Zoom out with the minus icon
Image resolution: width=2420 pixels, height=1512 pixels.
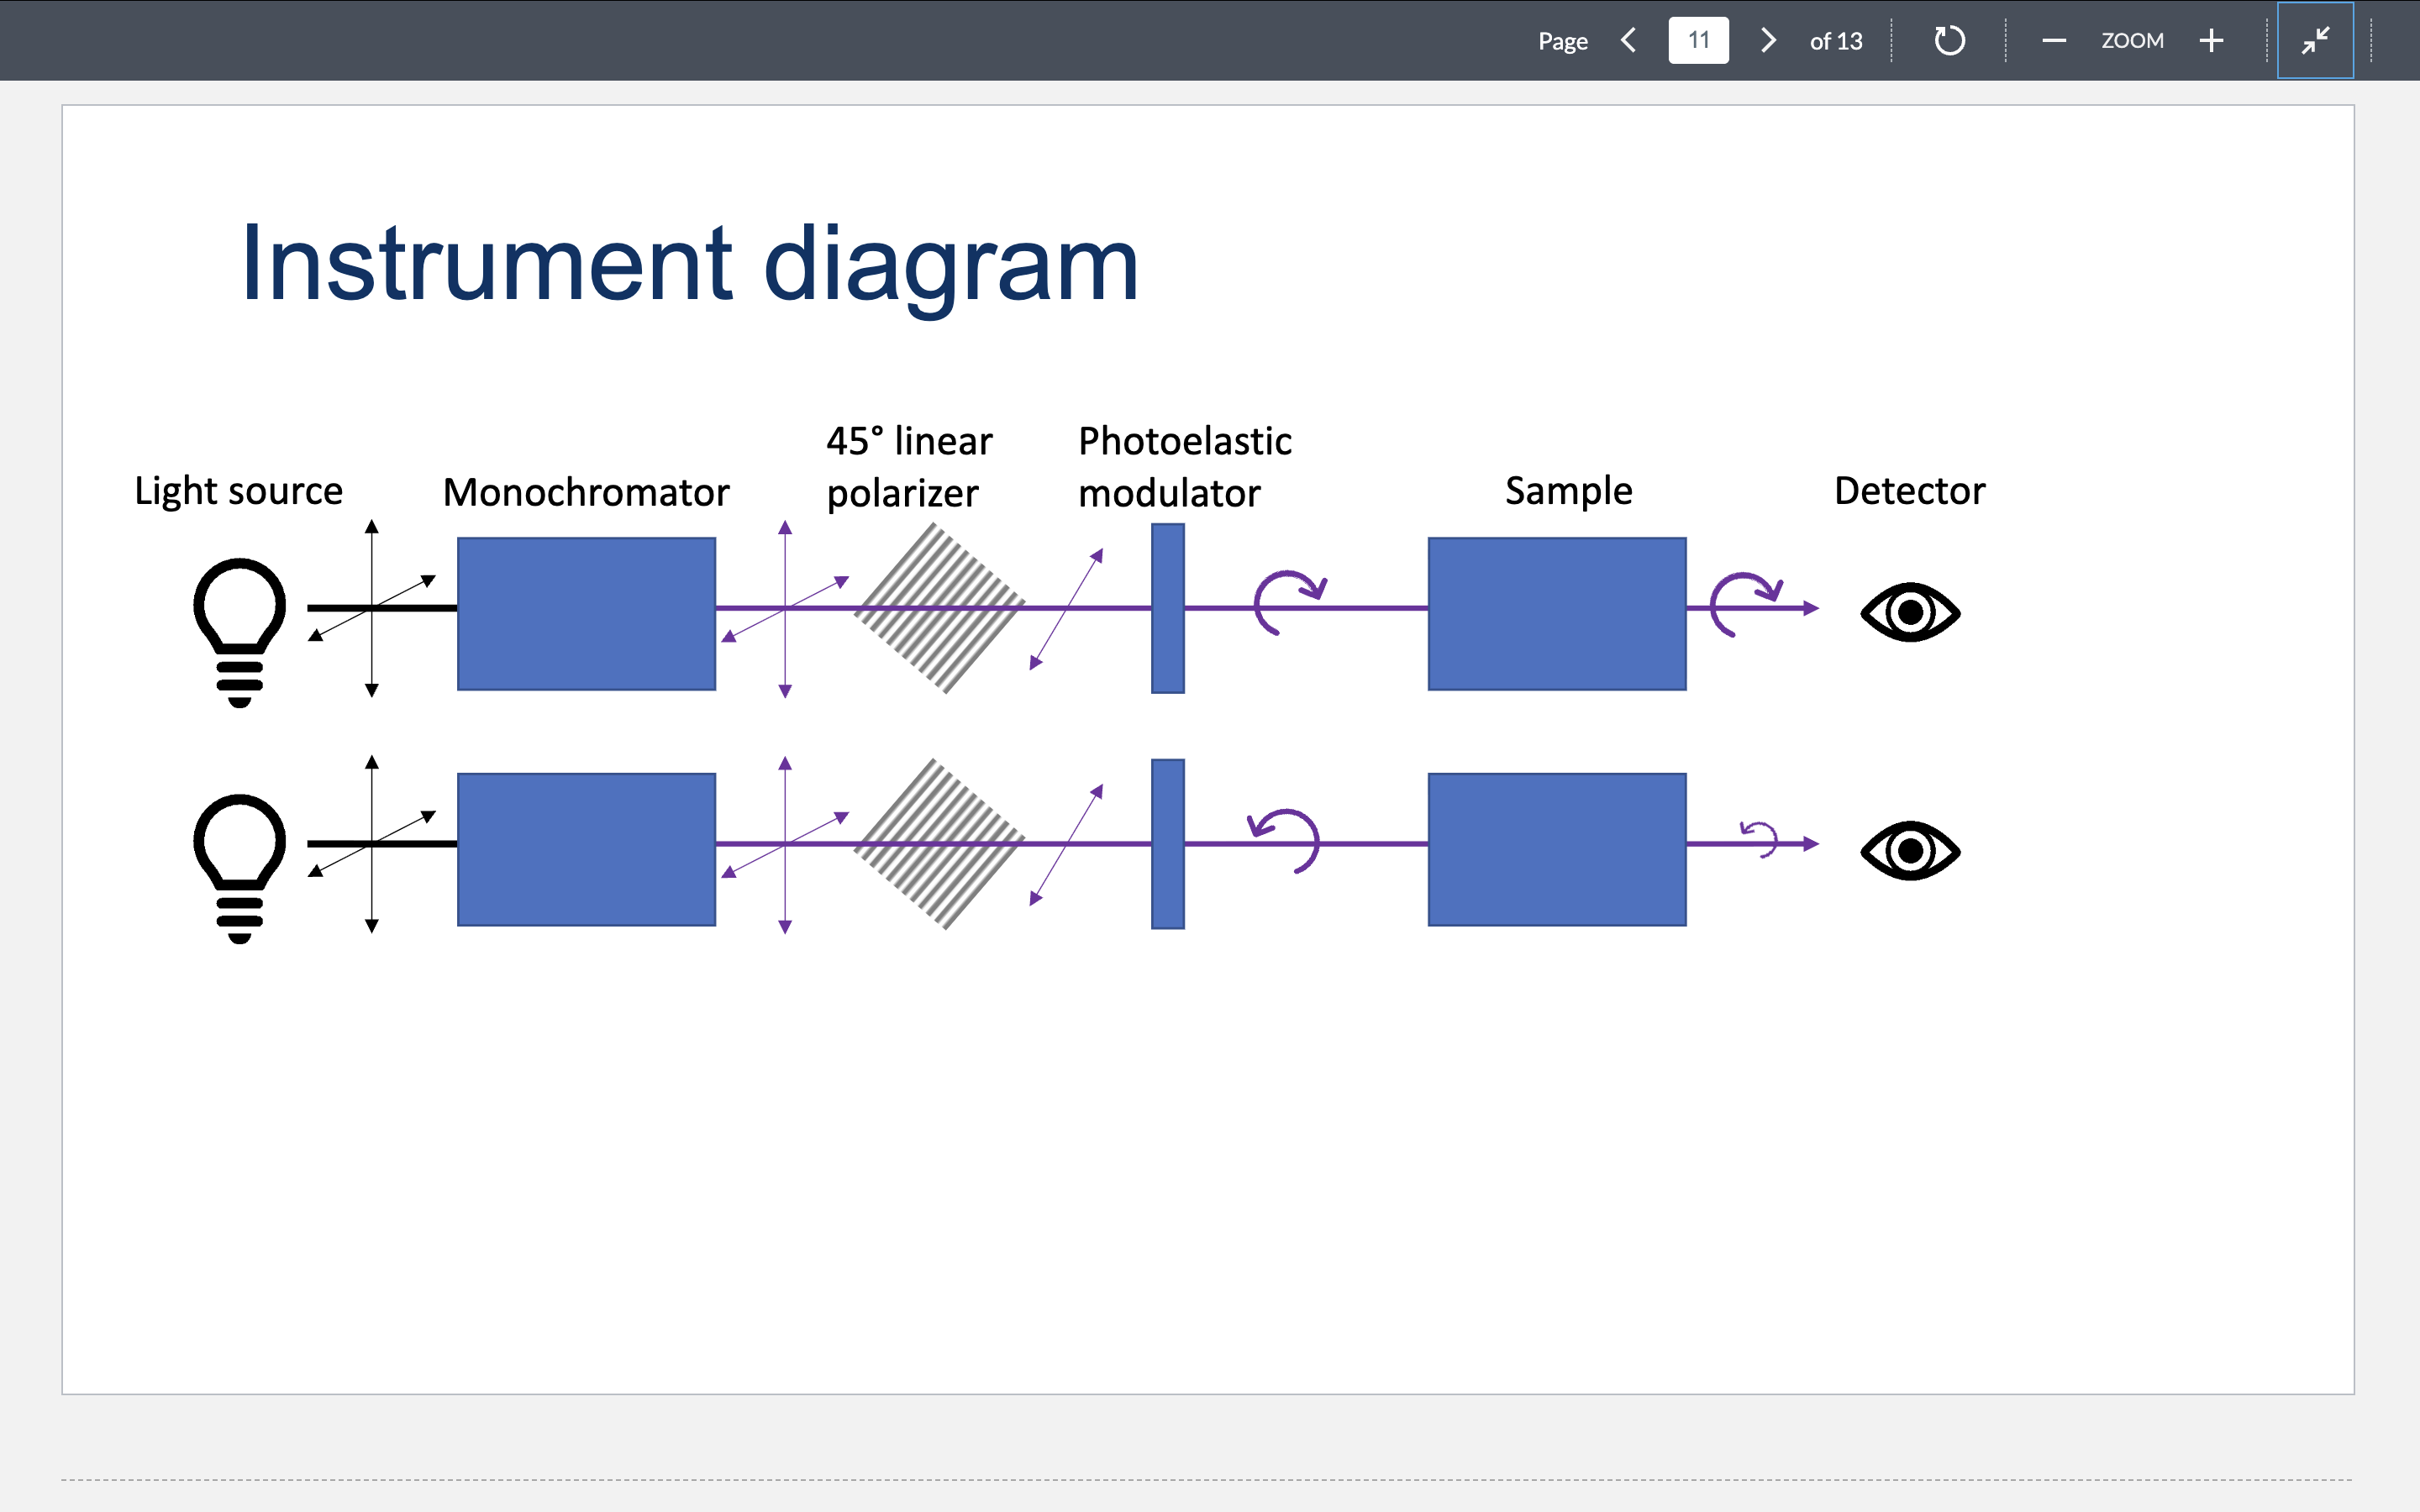pos(2054,40)
